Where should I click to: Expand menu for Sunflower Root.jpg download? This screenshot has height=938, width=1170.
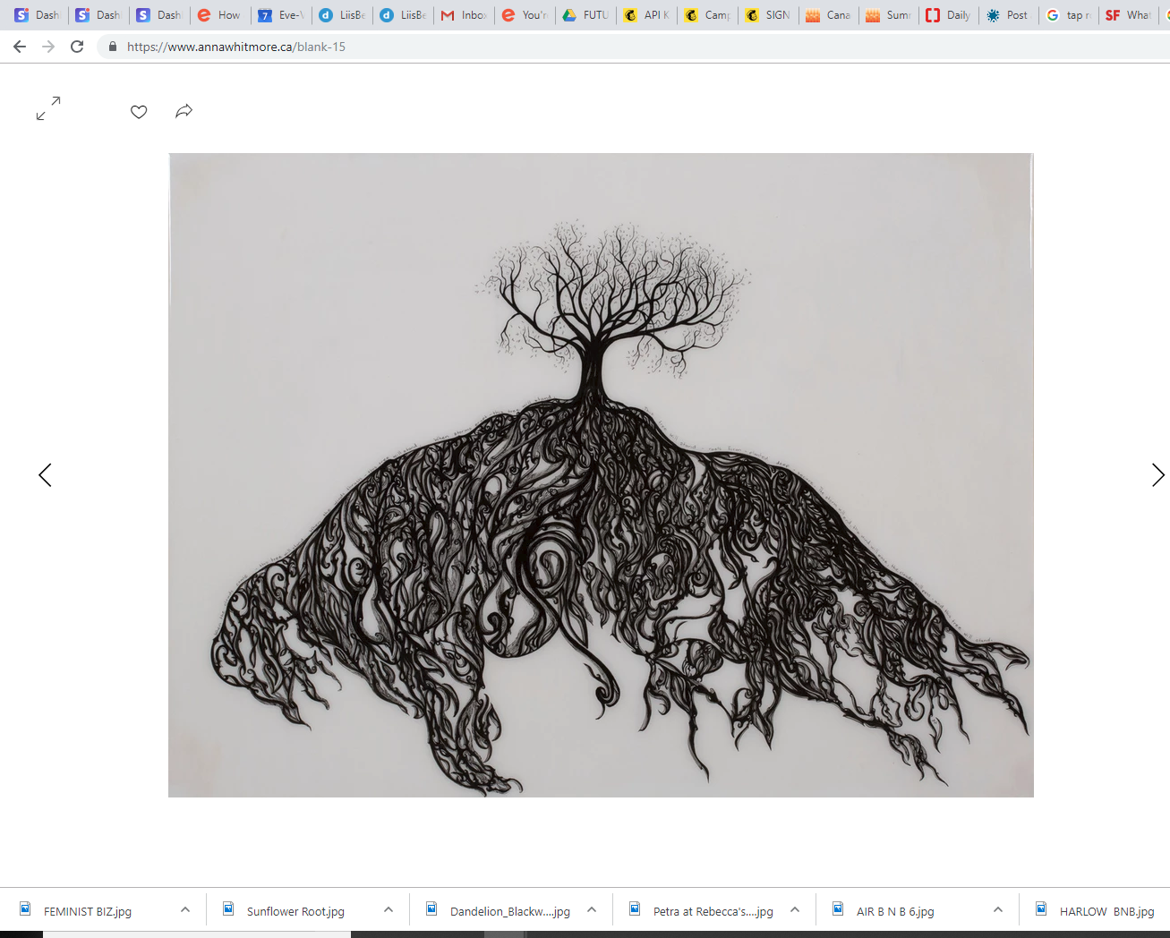[389, 909]
